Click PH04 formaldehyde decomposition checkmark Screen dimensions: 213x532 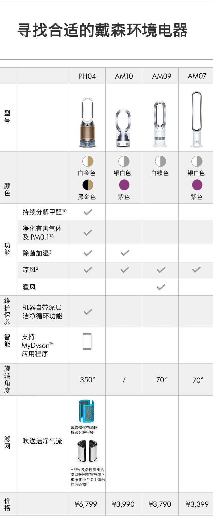[x=88, y=212]
